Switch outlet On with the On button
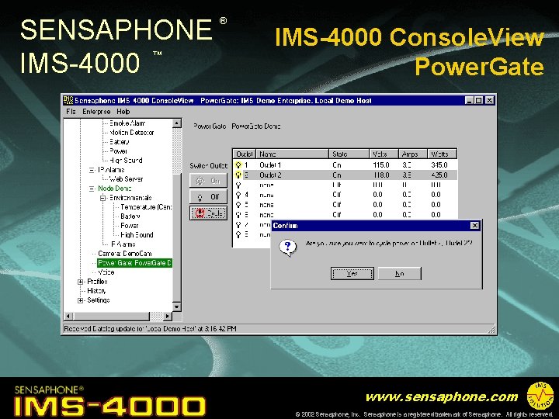Screen dimensions: 559x419 tap(209, 181)
